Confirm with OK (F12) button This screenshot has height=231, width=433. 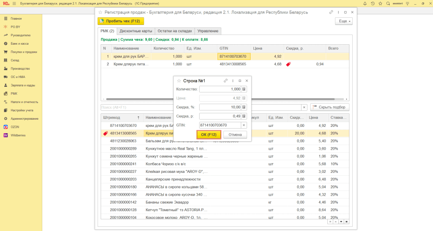click(x=209, y=134)
